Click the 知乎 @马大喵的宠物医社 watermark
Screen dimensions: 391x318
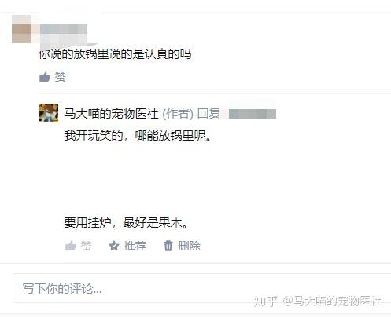click(x=317, y=302)
